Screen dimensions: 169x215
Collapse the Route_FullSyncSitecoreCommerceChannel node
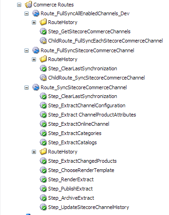coord(26,50)
